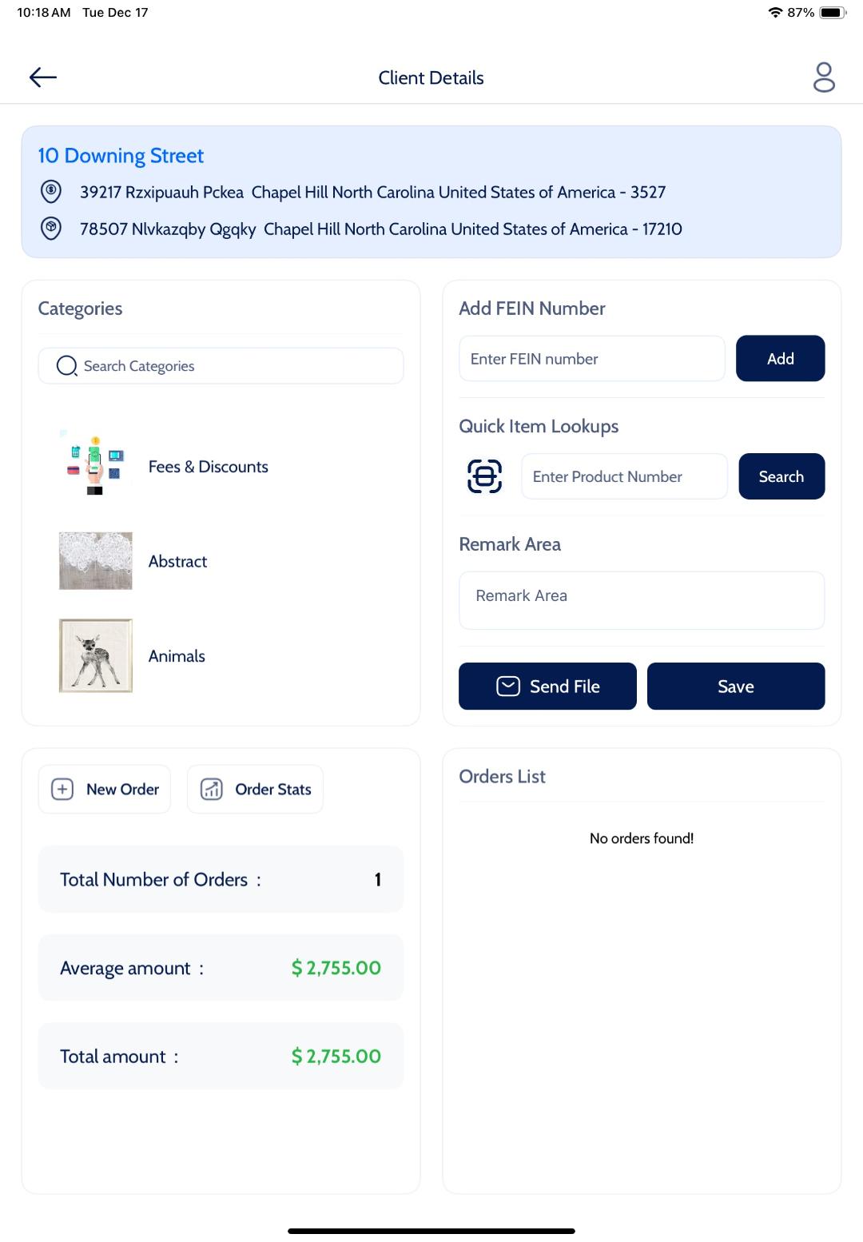
Task: Select the Abstract category
Action: point(177,560)
